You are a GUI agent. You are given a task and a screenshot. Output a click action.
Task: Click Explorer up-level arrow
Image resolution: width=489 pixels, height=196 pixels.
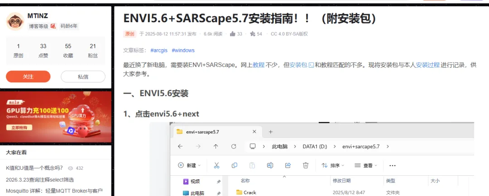point(216,146)
